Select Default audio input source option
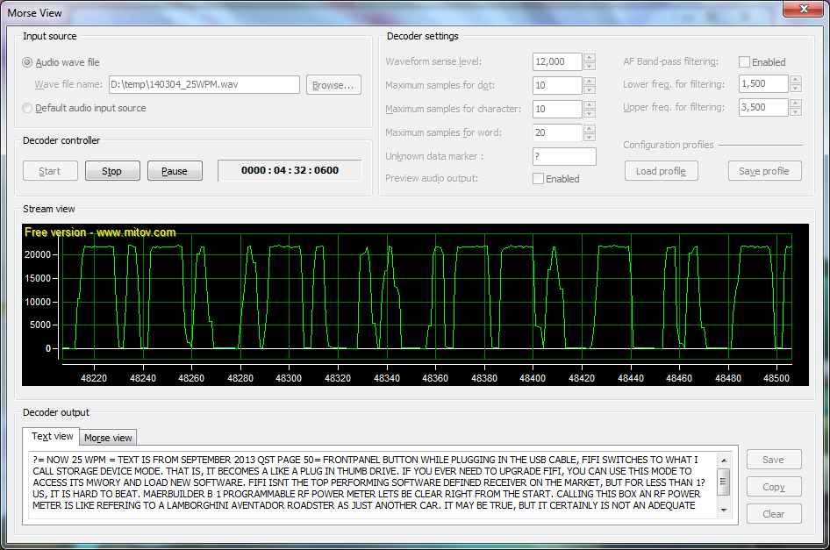 pyautogui.click(x=27, y=108)
